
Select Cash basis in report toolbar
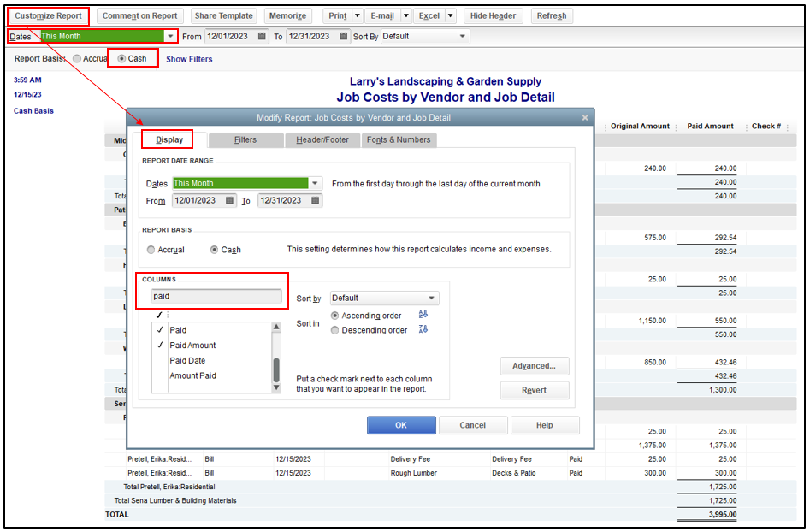click(x=122, y=59)
